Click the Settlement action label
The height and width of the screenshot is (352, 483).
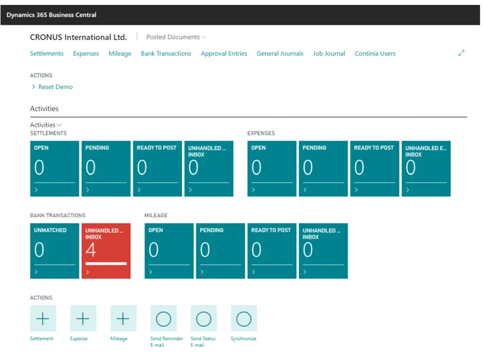[x=42, y=339]
